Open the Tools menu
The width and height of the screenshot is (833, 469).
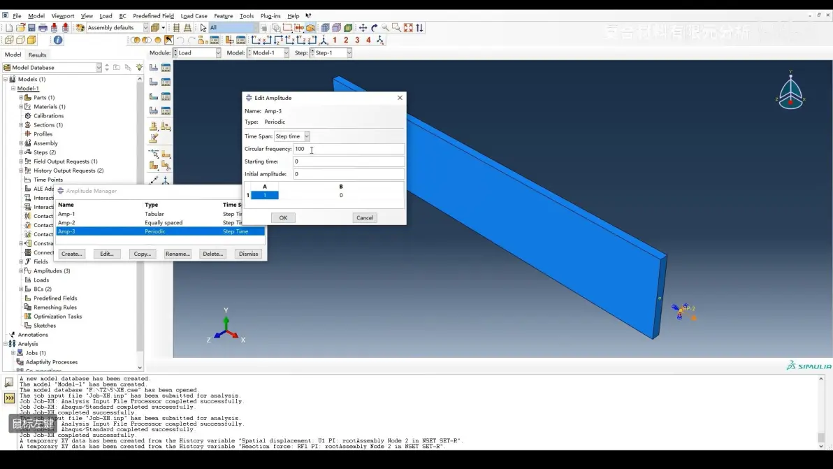[x=247, y=16]
